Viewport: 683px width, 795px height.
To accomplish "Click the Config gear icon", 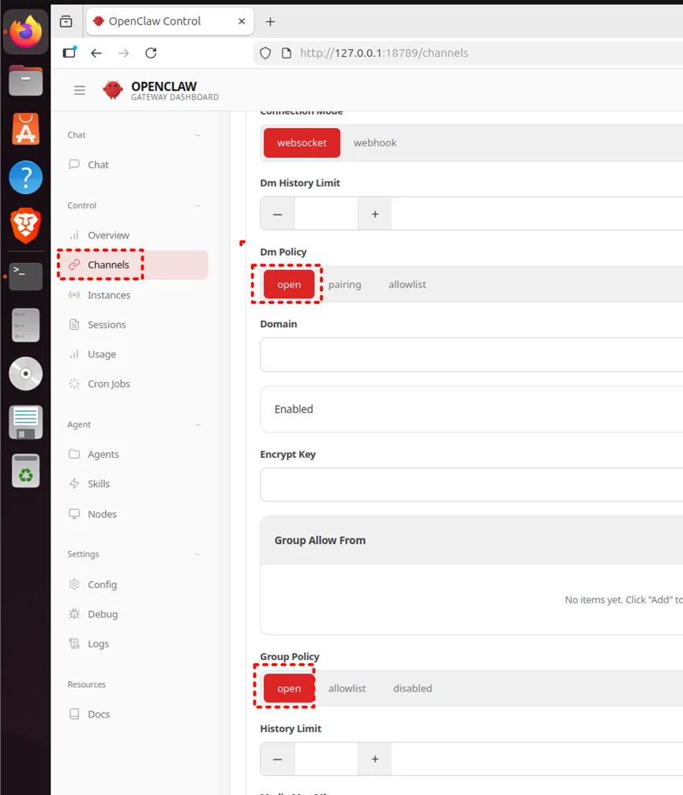I will [74, 584].
